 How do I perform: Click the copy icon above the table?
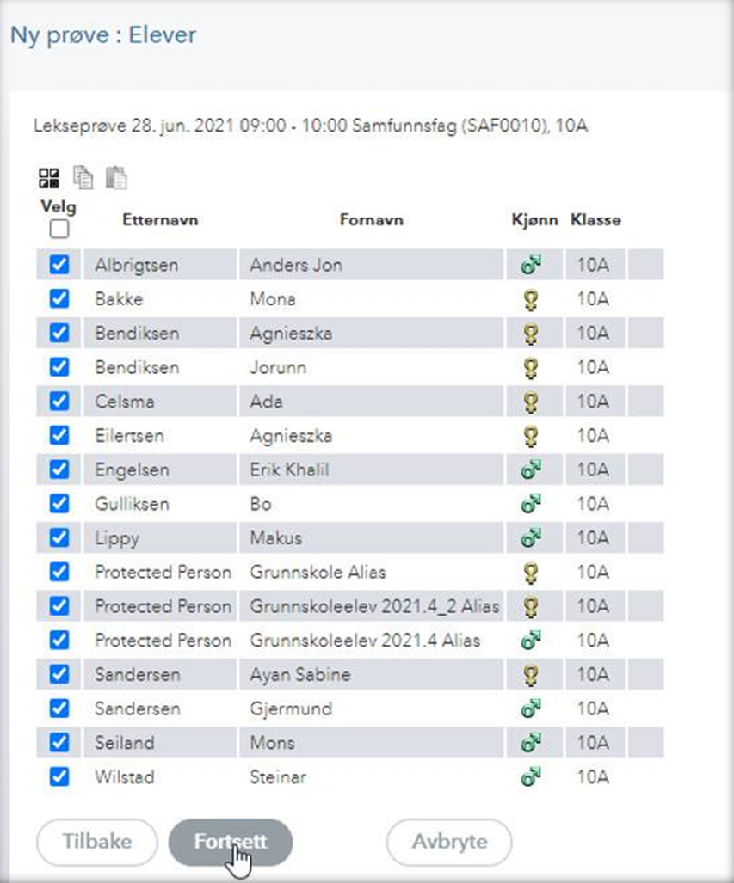coord(83,178)
